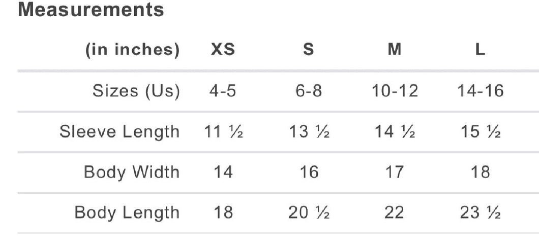Select the XS size column header

tap(223, 50)
